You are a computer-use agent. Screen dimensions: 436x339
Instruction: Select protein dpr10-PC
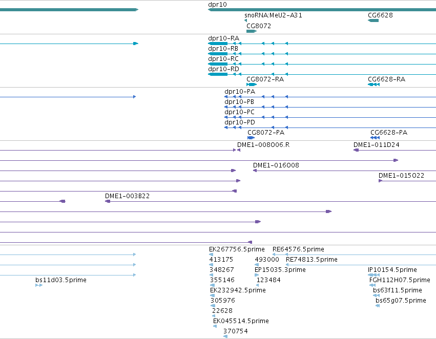239,112
